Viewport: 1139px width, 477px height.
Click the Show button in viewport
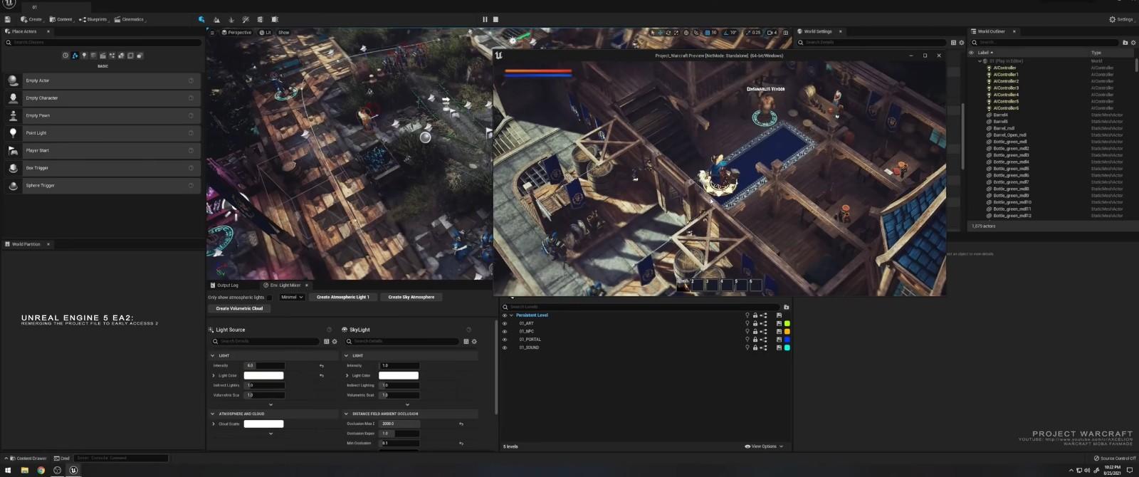(x=284, y=33)
